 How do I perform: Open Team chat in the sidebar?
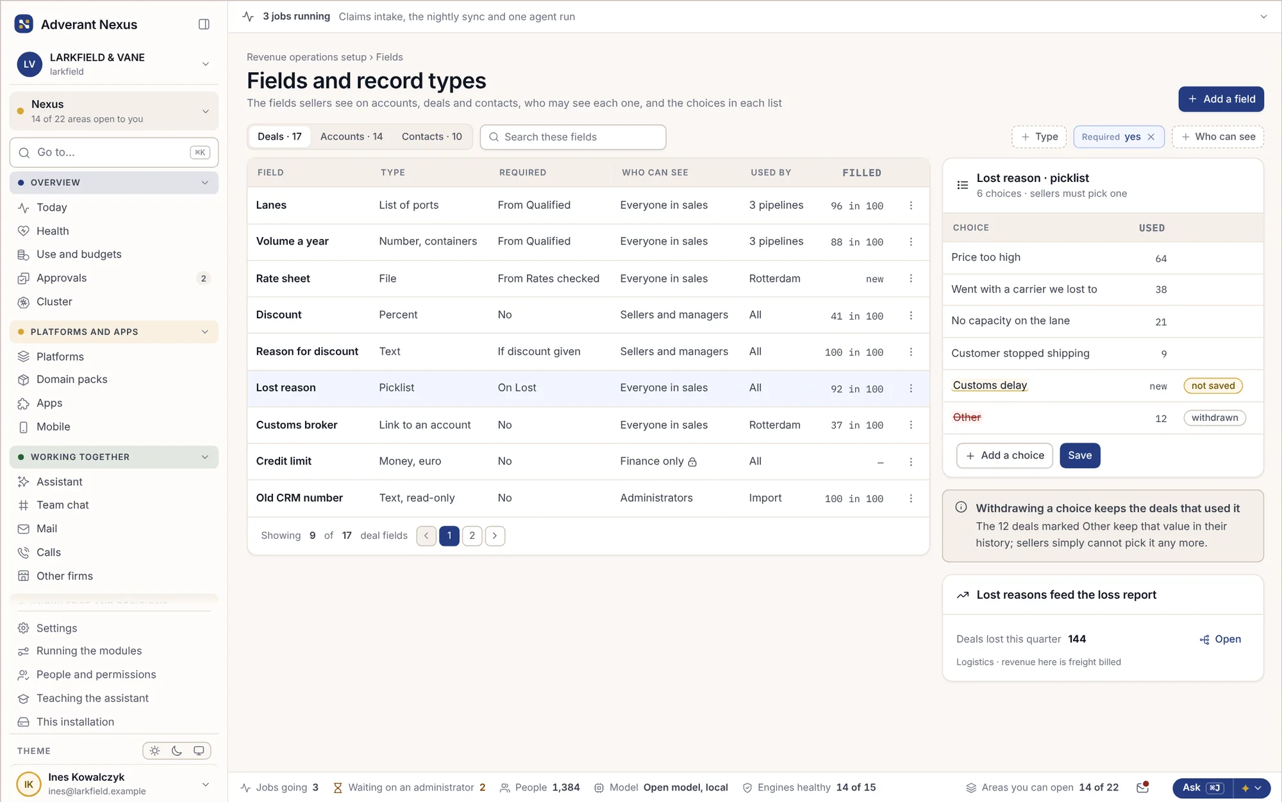pyautogui.click(x=114, y=505)
